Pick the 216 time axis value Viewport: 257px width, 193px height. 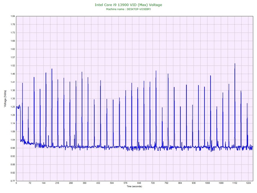(57, 183)
